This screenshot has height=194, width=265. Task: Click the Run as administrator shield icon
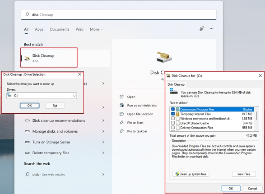tap(121, 106)
